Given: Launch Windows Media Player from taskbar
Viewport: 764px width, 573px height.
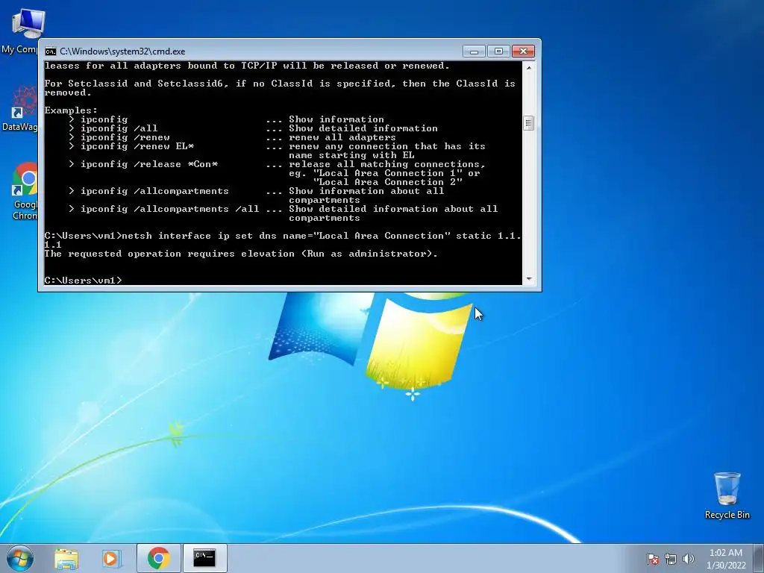Looking at the screenshot, I should click(112, 558).
